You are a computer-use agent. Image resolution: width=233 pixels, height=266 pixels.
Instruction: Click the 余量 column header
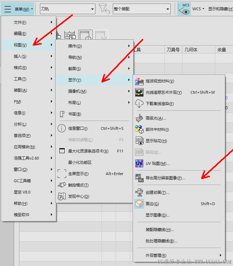click(x=224, y=50)
